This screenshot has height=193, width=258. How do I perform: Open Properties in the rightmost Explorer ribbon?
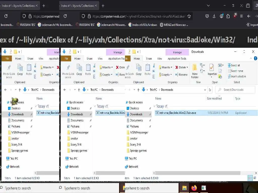(x=212, y=71)
